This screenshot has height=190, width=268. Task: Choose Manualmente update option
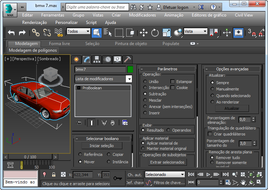(x=212, y=89)
